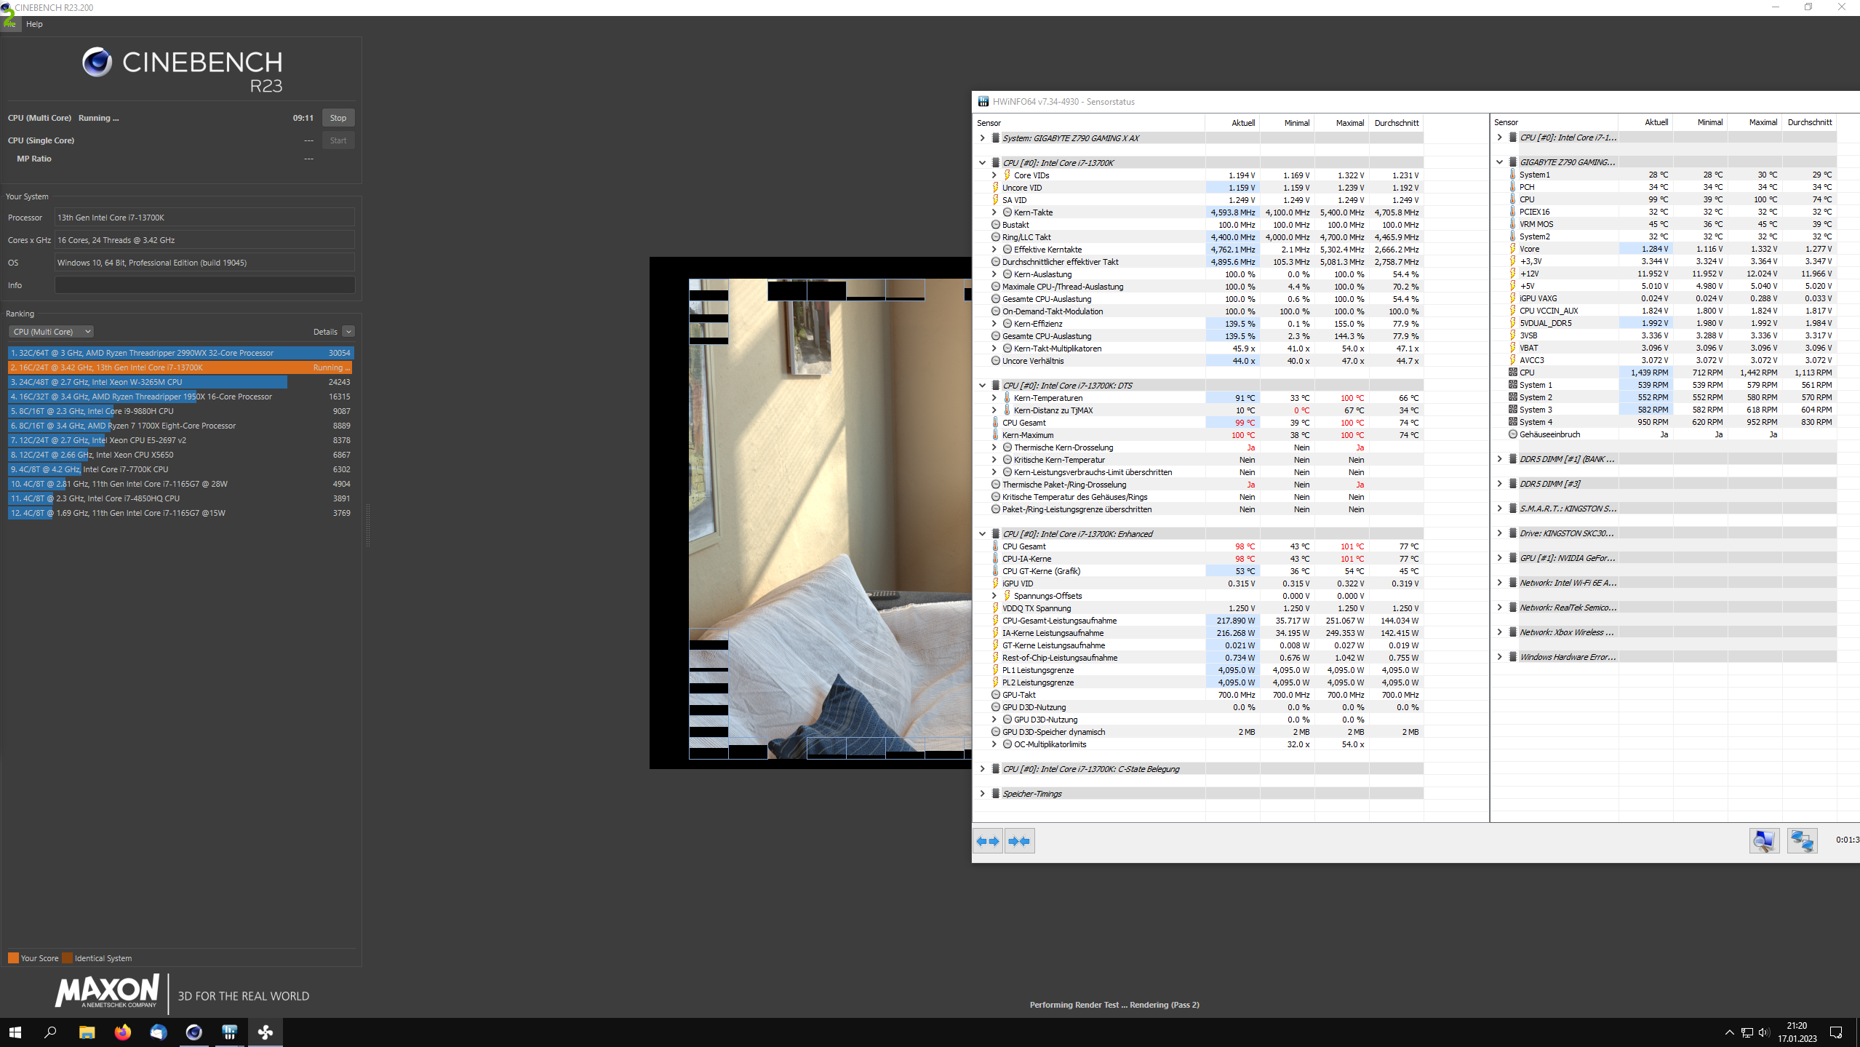Open File Explorer from the taskbar

click(87, 1032)
